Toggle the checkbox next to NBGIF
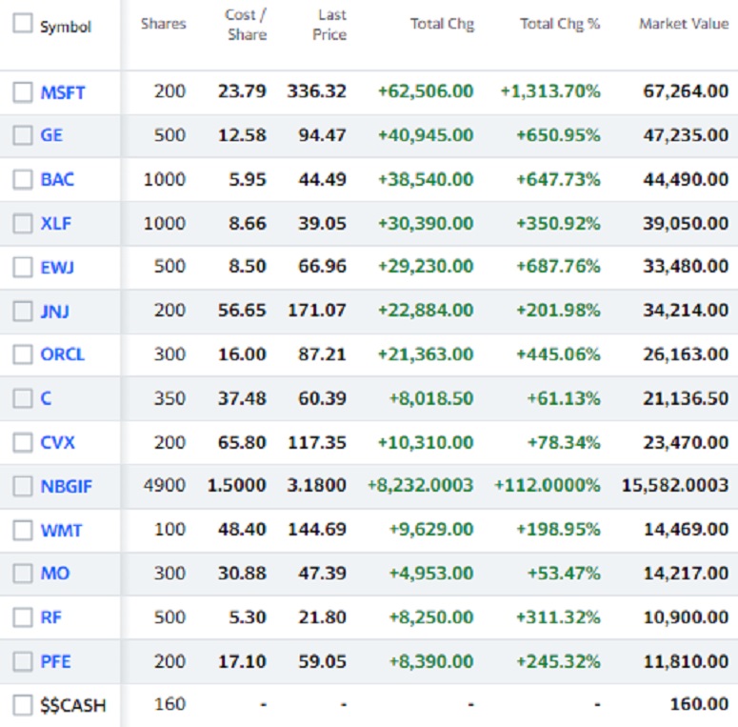 coord(23,486)
